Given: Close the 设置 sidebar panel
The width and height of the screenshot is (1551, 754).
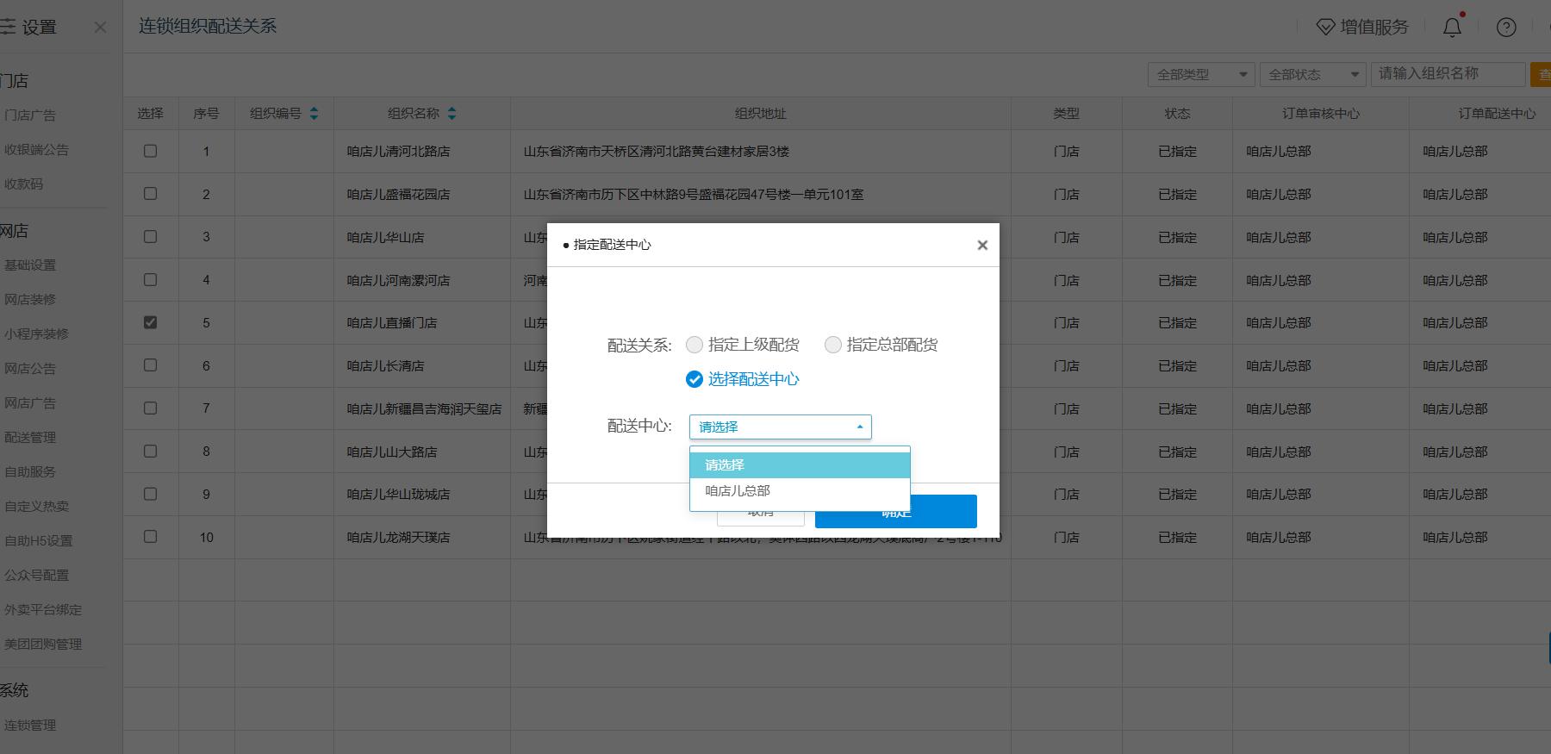Looking at the screenshot, I should tap(100, 28).
